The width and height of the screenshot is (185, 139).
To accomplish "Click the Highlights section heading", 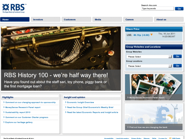I will point(8,97).
